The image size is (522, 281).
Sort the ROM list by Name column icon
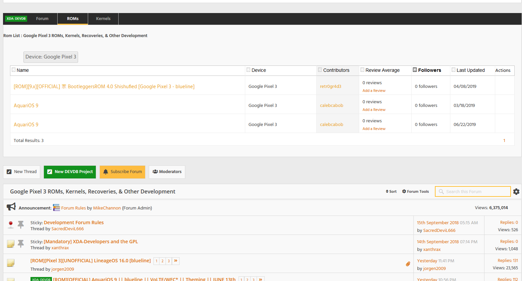[x=14, y=70]
